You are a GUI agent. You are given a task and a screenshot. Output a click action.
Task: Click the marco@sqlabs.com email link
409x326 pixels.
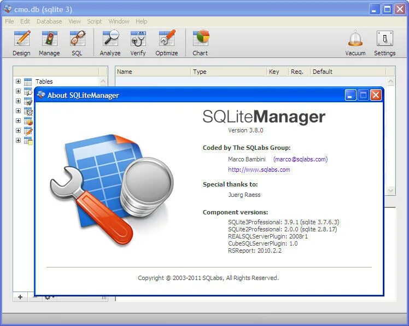301,159
